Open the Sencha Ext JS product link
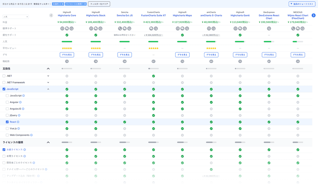The width and height of the screenshot is (318, 186). [125, 16]
